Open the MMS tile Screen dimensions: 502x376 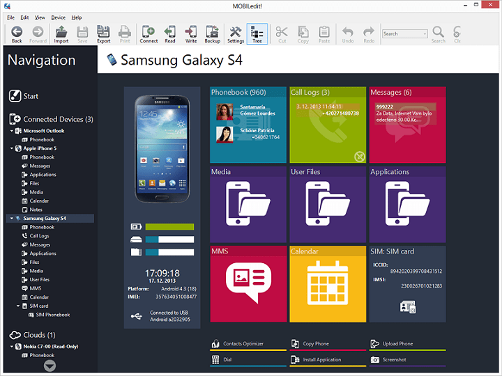248,284
